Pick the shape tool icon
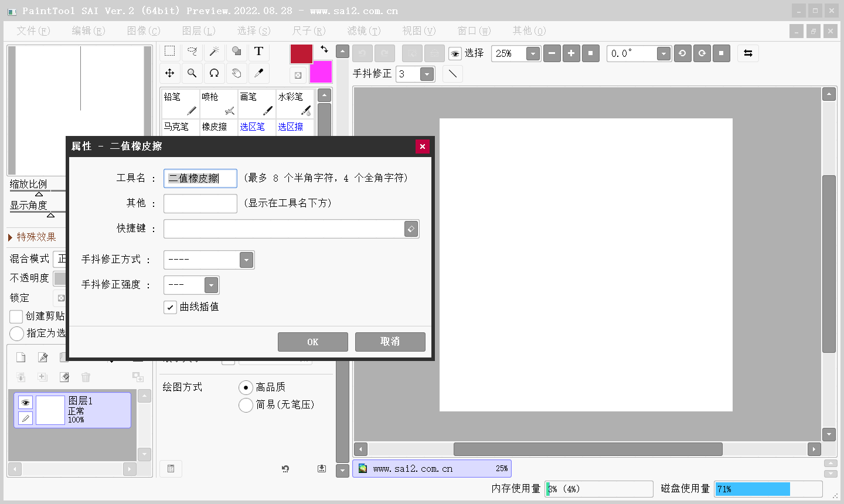Viewport: 844px width, 504px height. click(237, 51)
